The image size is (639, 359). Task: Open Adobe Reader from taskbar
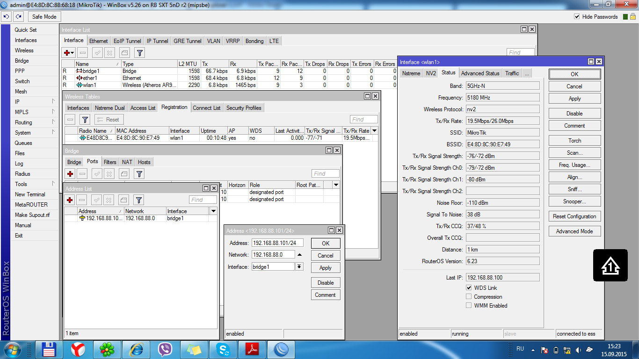(x=252, y=350)
